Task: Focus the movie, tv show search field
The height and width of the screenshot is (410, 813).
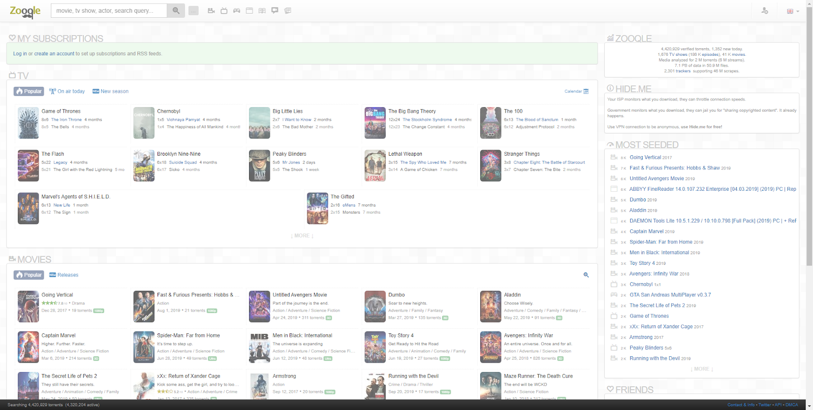Action: [109, 11]
